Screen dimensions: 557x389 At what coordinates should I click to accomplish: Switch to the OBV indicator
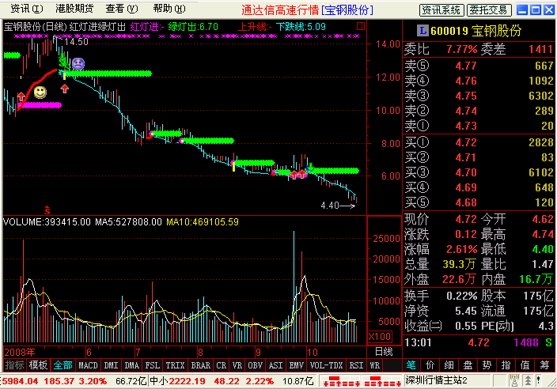pyautogui.click(x=255, y=365)
